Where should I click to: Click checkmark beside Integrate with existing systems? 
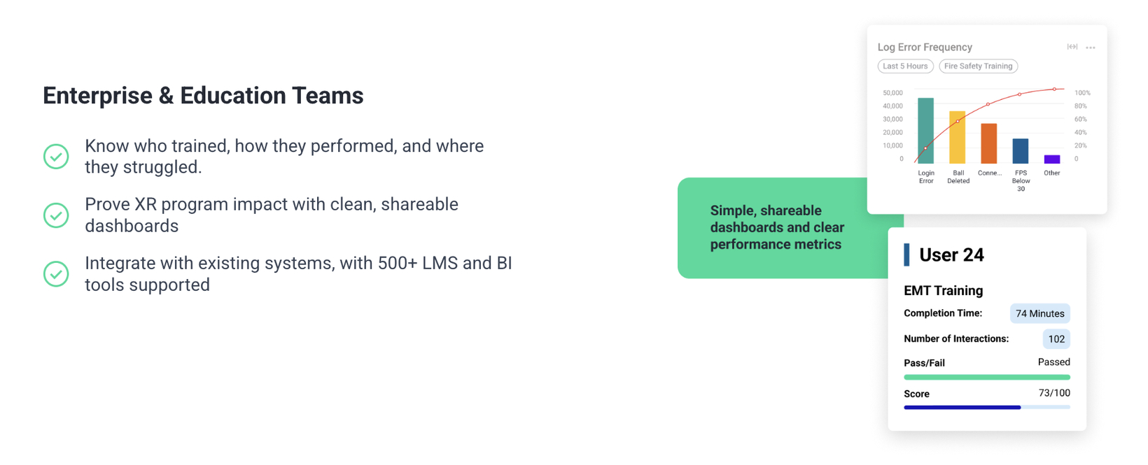point(56,274)
